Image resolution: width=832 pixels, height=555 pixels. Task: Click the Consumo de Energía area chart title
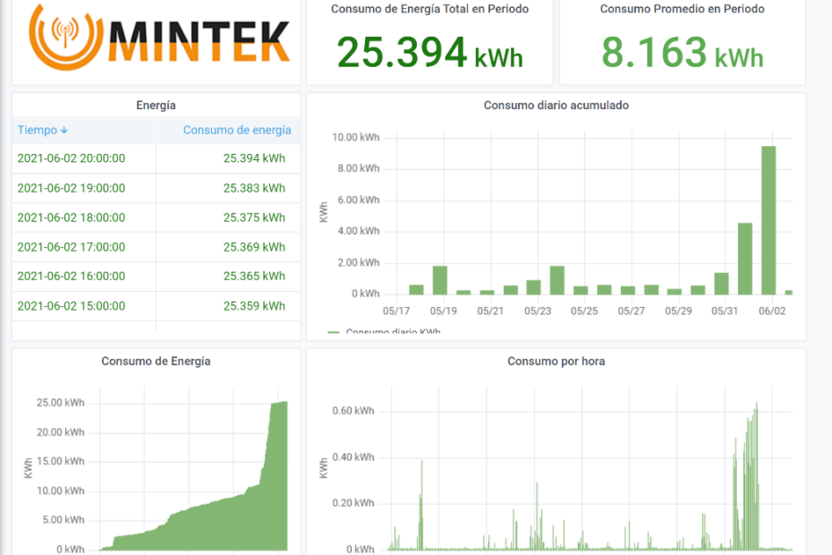point(156,362)
